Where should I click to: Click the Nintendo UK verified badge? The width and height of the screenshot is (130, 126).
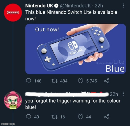click(x=56, y=6)
